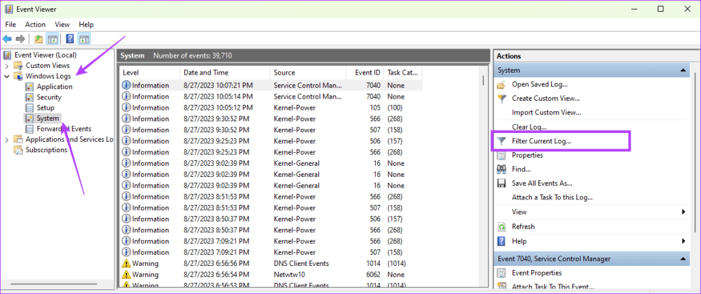701x294 pixels.
Task: Click the Open Saved Log folder icon
Action: [501, 84]
